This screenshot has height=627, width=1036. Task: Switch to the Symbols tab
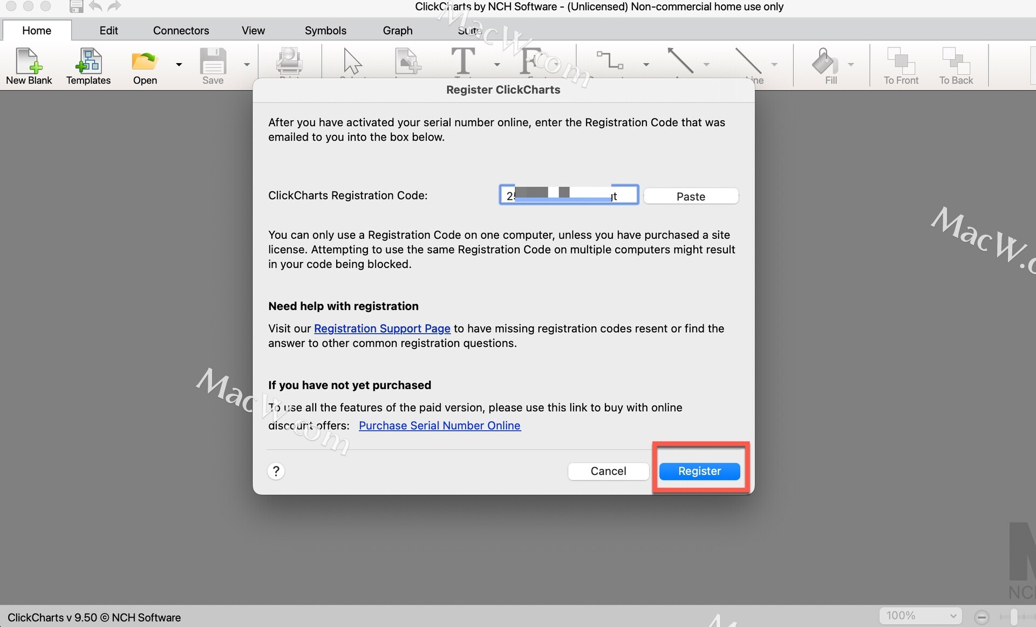pyautogui.click(x=325, y=30)
